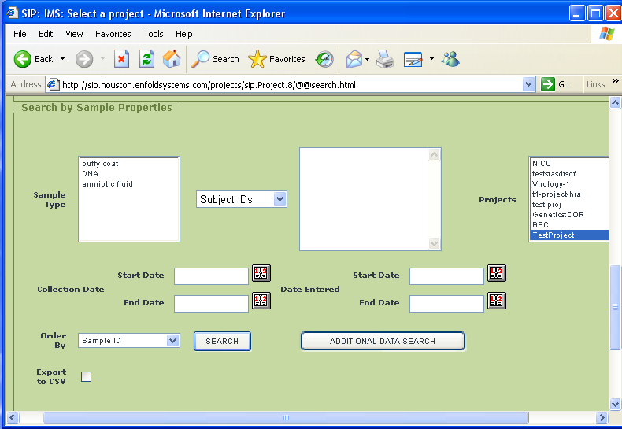Viewport: 622px width, 429px height.
Task: Expand the address bar URL dropdown
Action: click(x=528, y=84)
